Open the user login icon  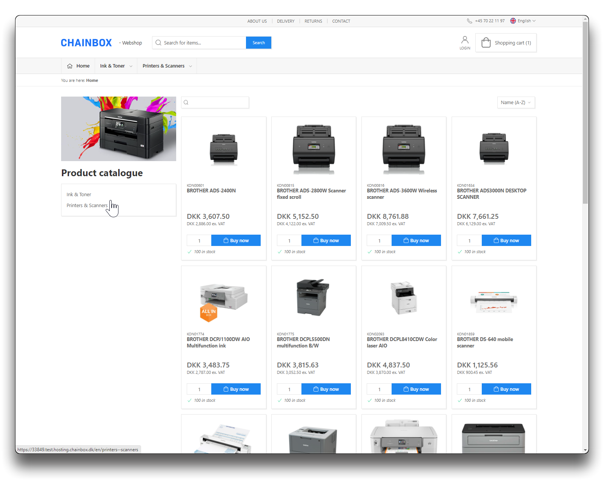click(x=465, y=40)
